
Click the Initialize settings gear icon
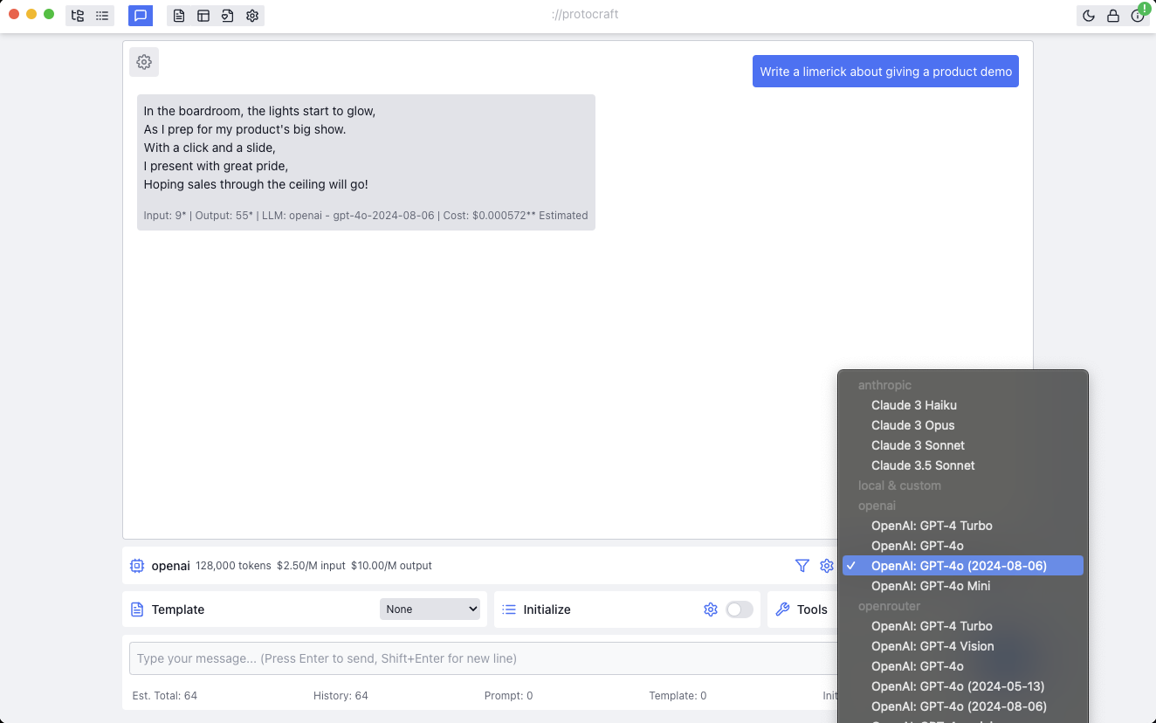(711, 609)
